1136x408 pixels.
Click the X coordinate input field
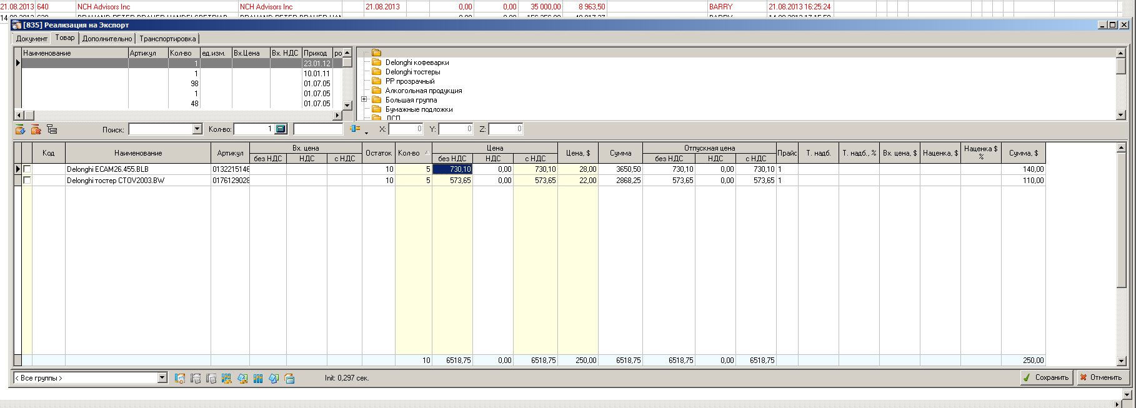[406, 129]
